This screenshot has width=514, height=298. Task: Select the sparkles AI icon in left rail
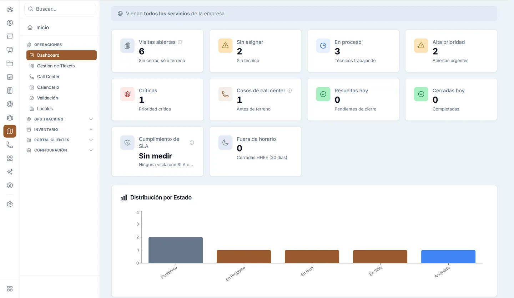pos(10,172)
